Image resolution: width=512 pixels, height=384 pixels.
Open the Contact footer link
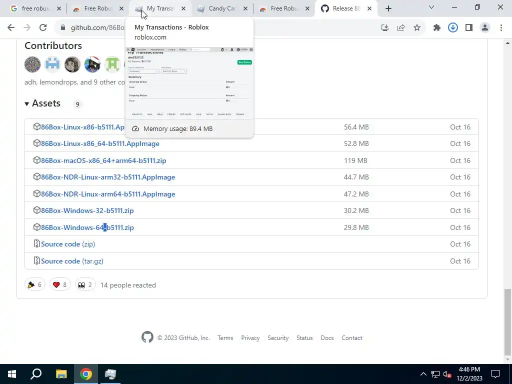(x=352, y=338)
